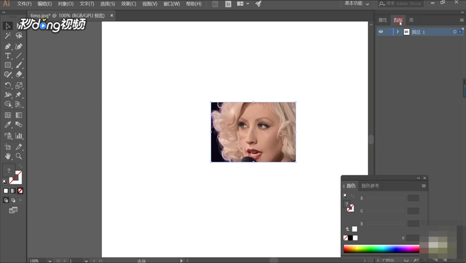Select the Line Segment tool
This screenshot has width=466, height=263.
pyautogui.click(x=19, y=56)
